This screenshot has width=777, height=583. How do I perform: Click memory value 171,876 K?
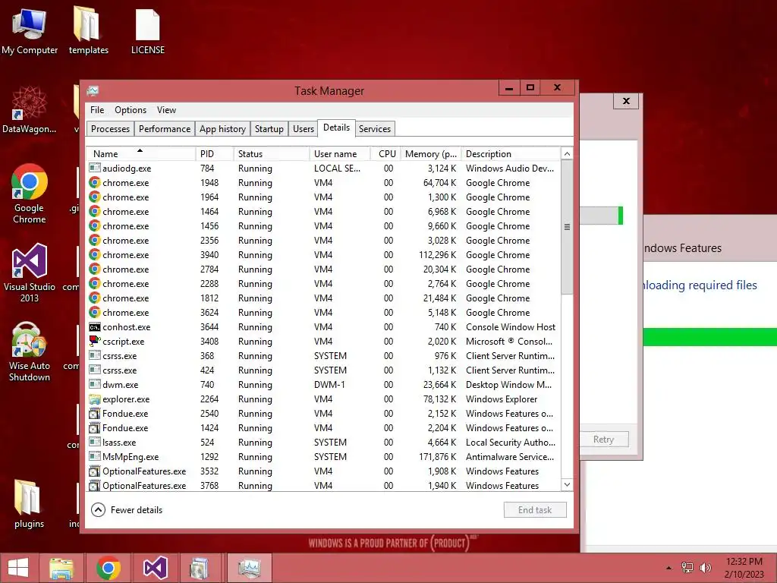point(438,456)
